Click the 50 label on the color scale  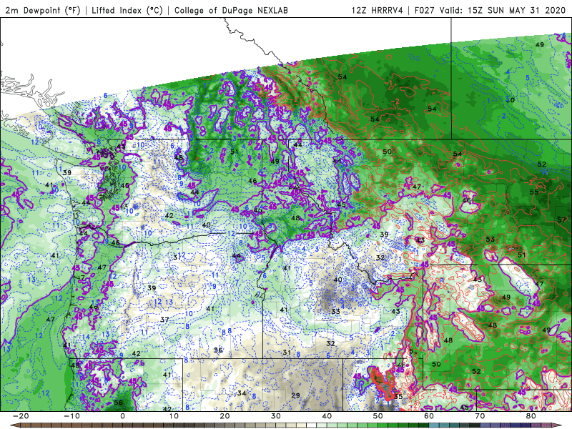pyautogui.click(x=378, y=416)
